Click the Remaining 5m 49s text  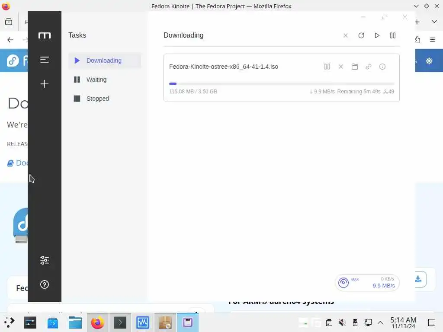coord(359,92)
